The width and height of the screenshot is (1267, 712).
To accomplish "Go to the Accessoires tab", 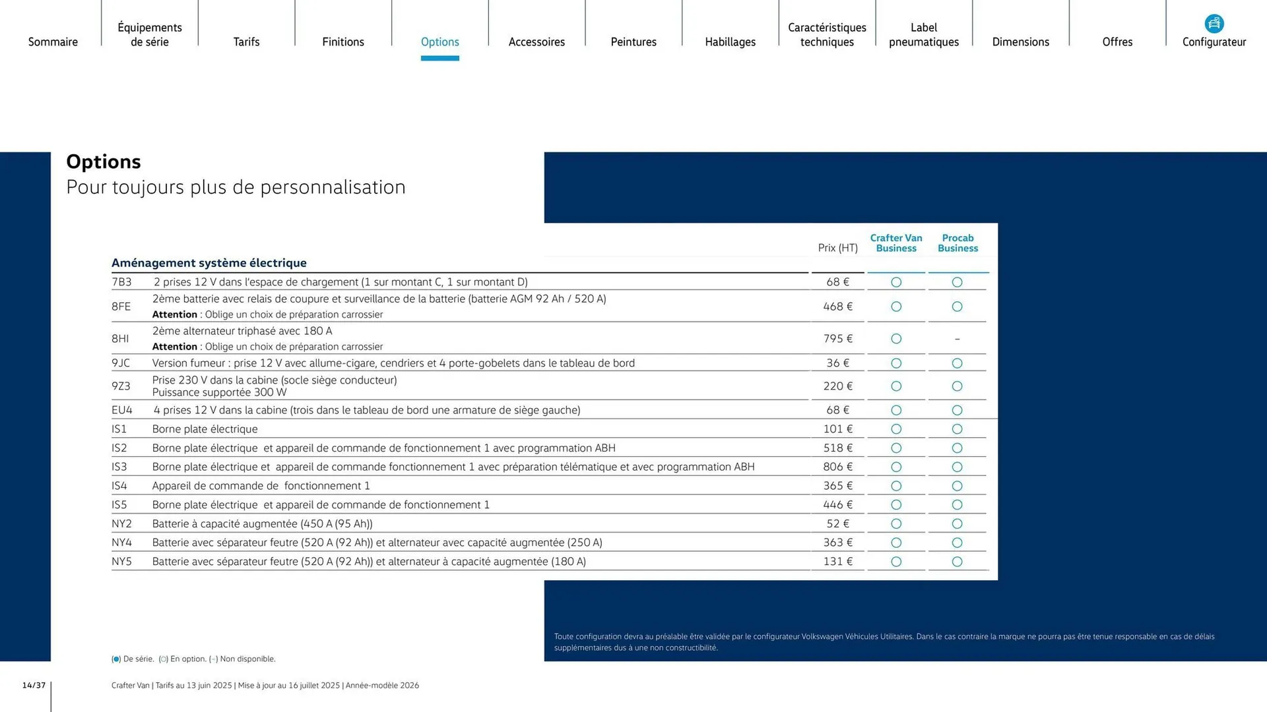I will [x=536, y=42].
